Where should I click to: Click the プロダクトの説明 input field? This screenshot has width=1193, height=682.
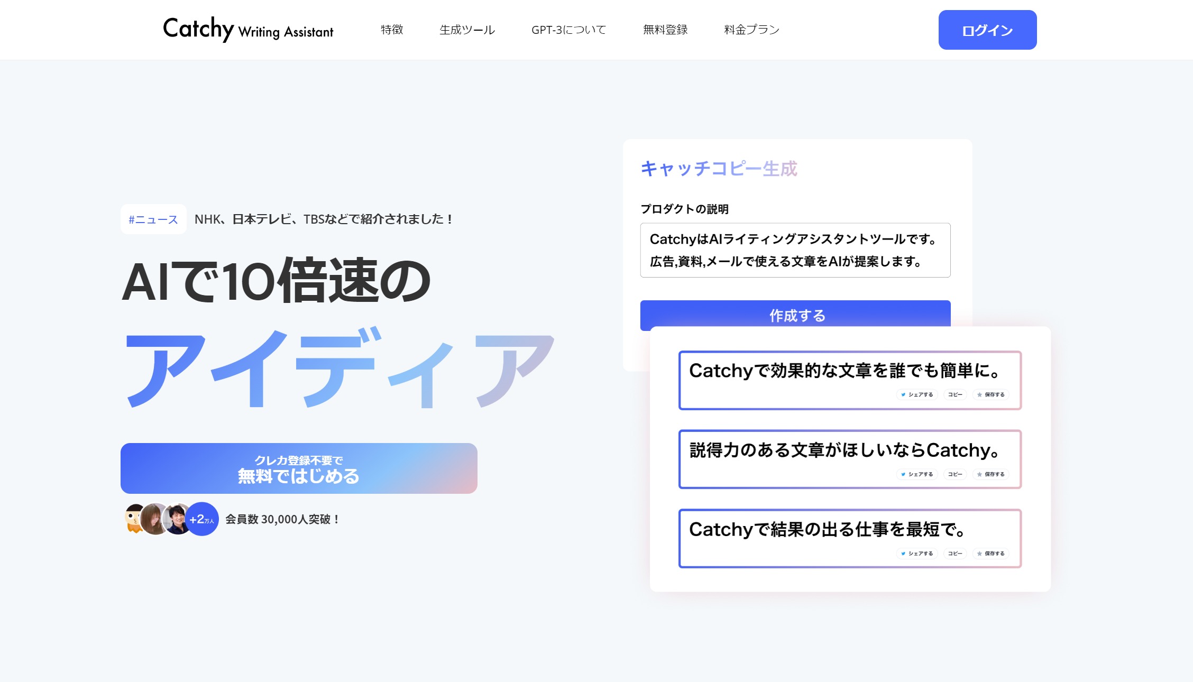(x=796, y=250)
